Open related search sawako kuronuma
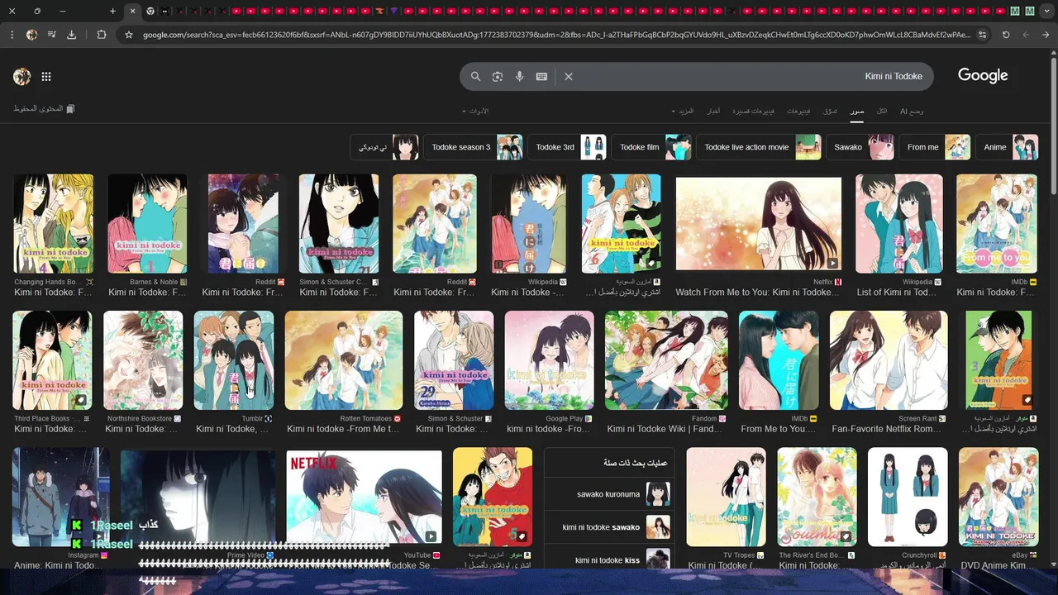Viewport: 1058px width, 595px height. [609, 494]
